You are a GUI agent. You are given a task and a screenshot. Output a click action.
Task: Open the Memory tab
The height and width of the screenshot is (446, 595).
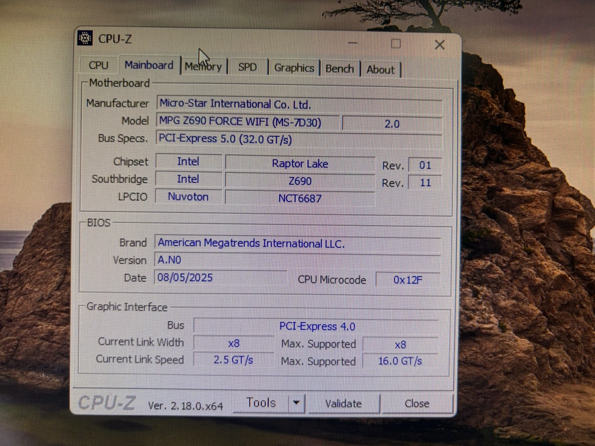pos(203,67)
